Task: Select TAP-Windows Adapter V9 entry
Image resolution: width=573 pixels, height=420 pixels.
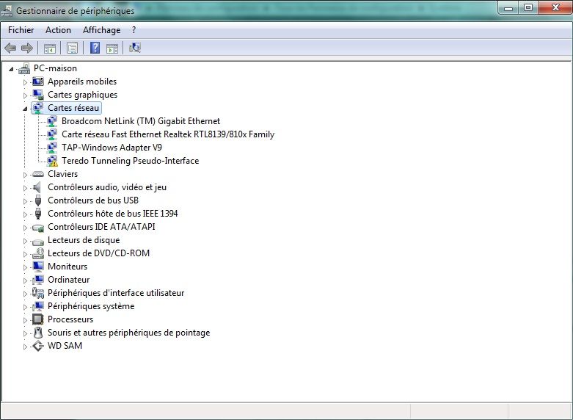Action: (112, 148)
